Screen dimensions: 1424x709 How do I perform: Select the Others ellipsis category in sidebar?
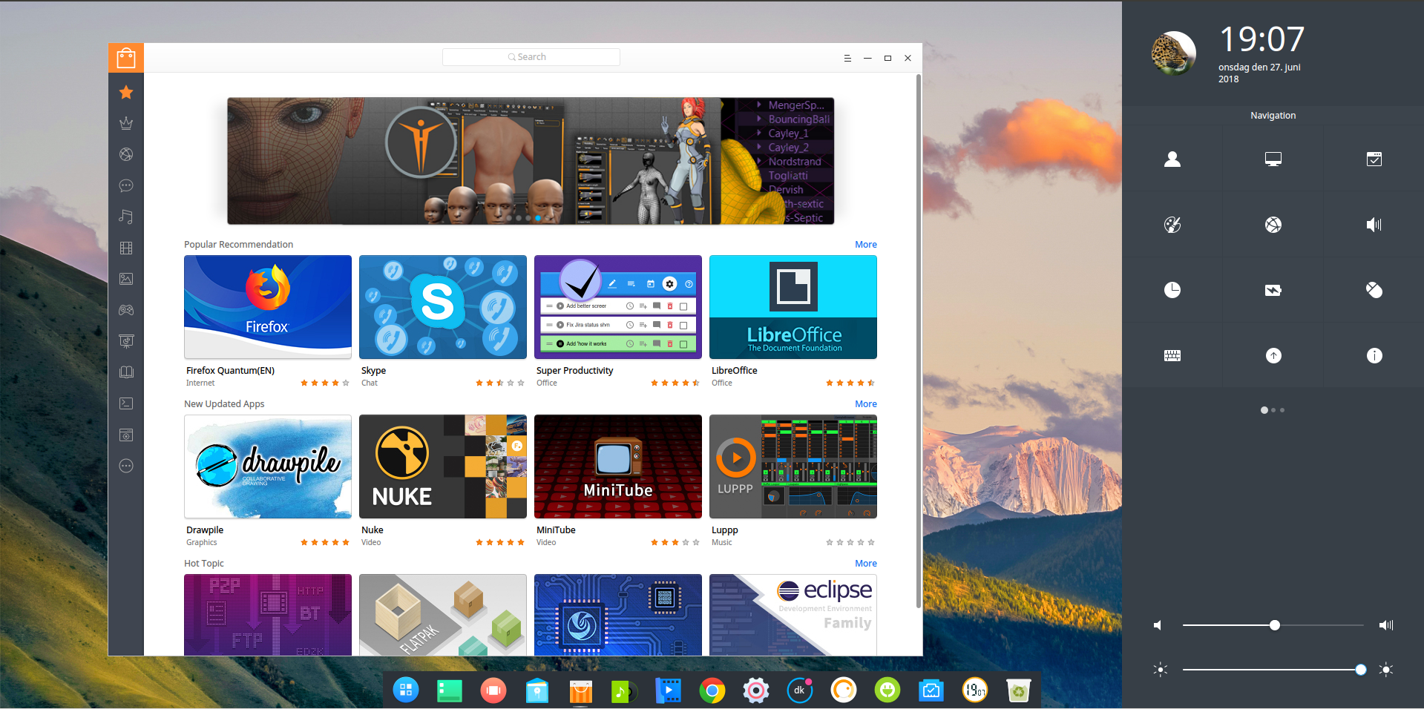click(126, 466)
